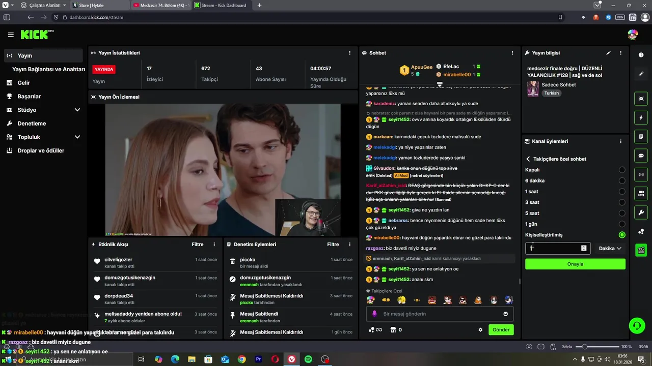Select the 1 saat radio option
The image size is (652, 366).
tap(622, 192)
